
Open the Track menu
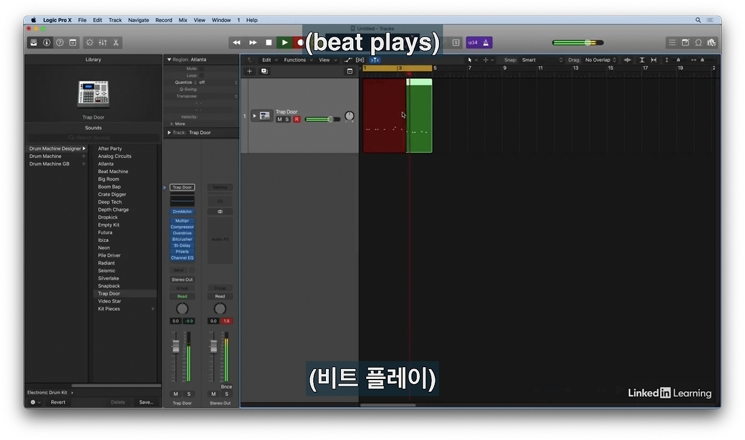pyautogui.click(x=115, y=20)
